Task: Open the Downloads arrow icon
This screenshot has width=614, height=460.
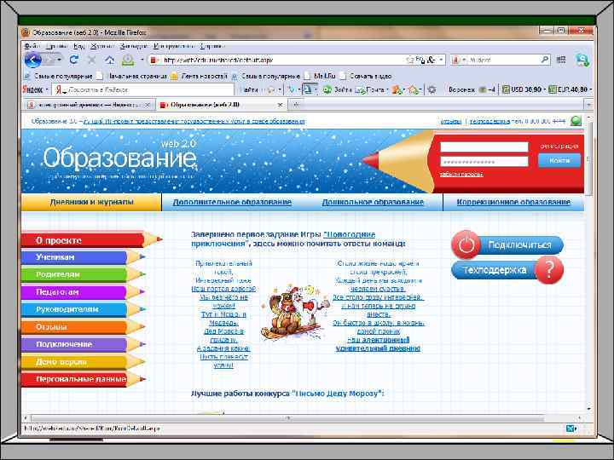Action: pos(128,60)
